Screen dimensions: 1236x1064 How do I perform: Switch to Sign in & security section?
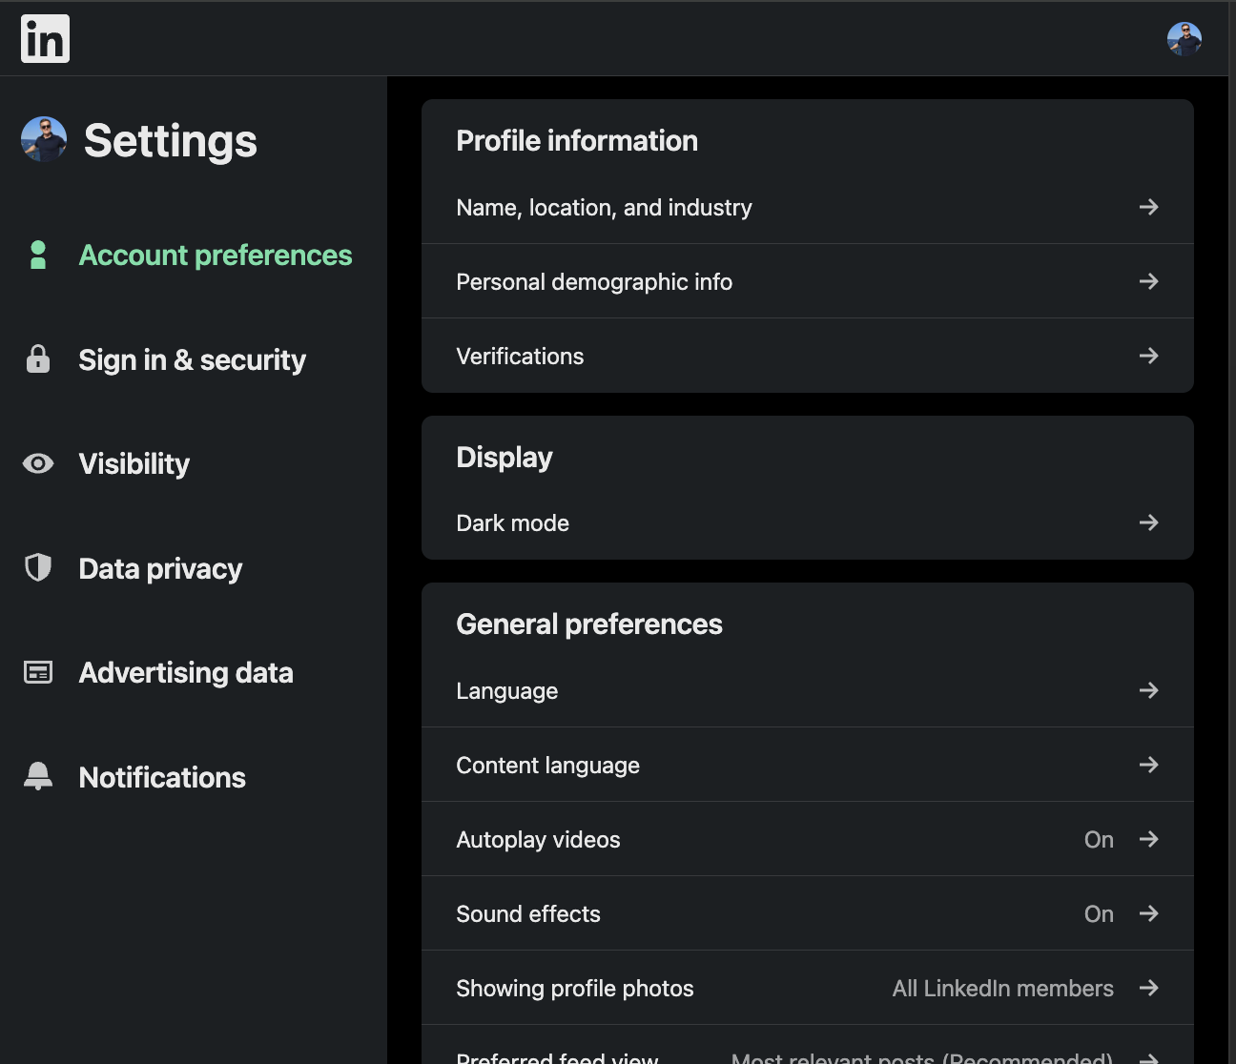click(192, 359)
